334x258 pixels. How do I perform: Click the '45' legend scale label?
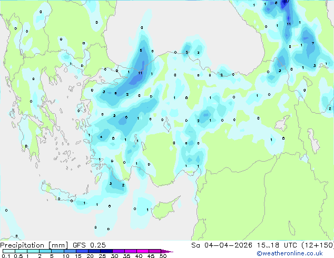coord(151,256)
